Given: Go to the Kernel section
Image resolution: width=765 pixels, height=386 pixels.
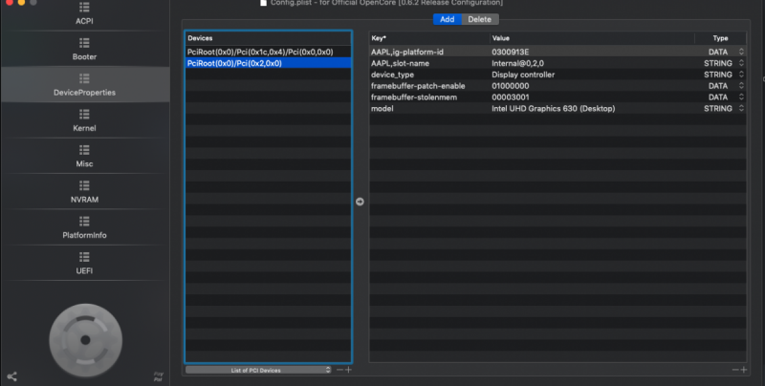Looking at the screenshot, I should click(x=84, y=120).
